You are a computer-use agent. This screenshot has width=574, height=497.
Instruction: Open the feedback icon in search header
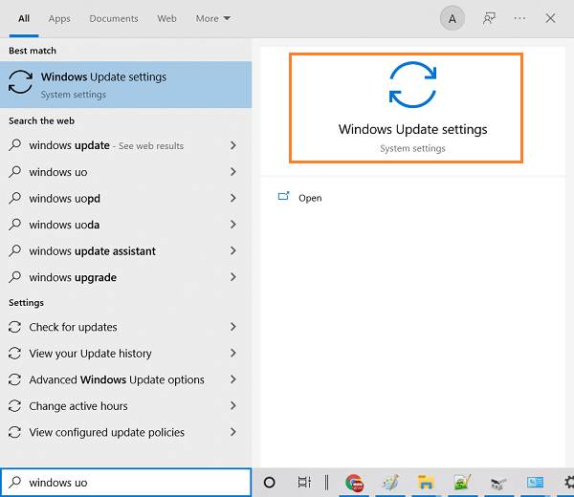coord(489,18)
